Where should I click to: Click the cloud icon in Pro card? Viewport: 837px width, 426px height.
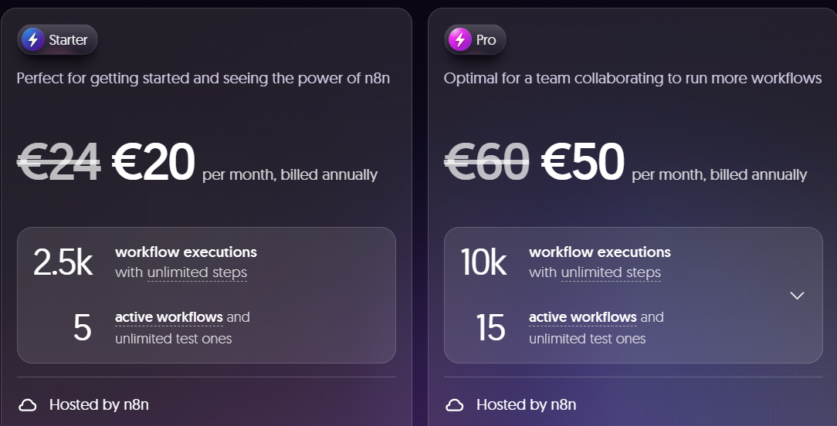coord(455,405)
